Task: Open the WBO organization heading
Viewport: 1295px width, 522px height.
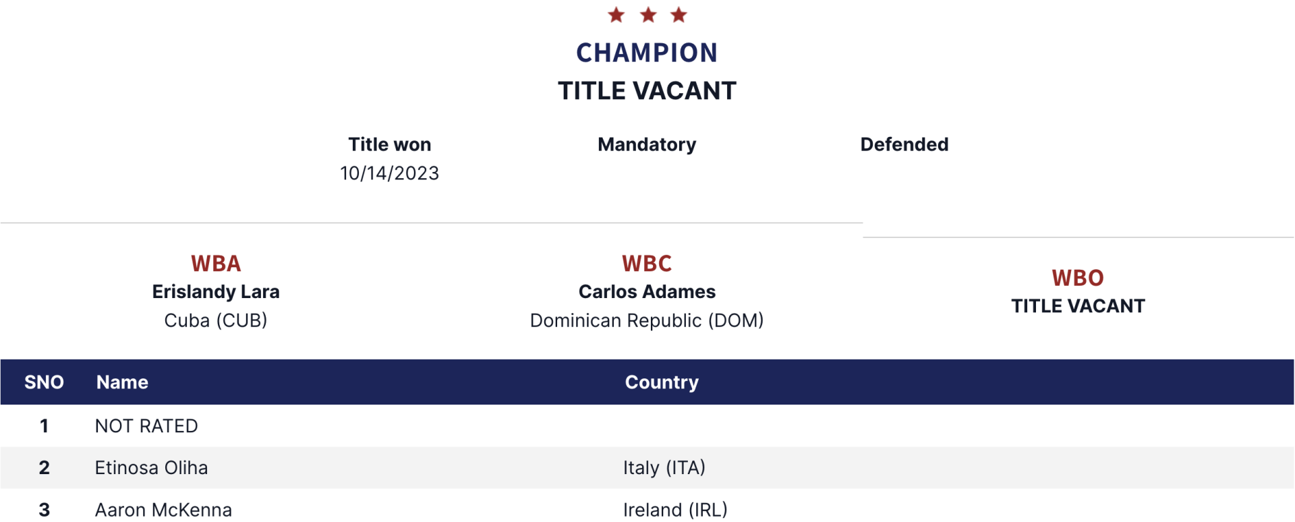Action: pyautogui.click(x=1078, y=278)
